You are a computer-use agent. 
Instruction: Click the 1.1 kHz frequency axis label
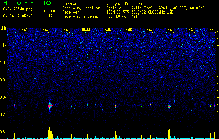(3, 45)
